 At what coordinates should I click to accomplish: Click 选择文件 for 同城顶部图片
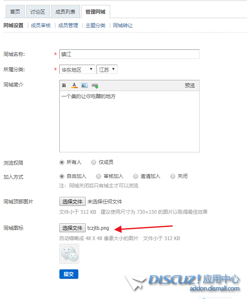coord(72,201)
